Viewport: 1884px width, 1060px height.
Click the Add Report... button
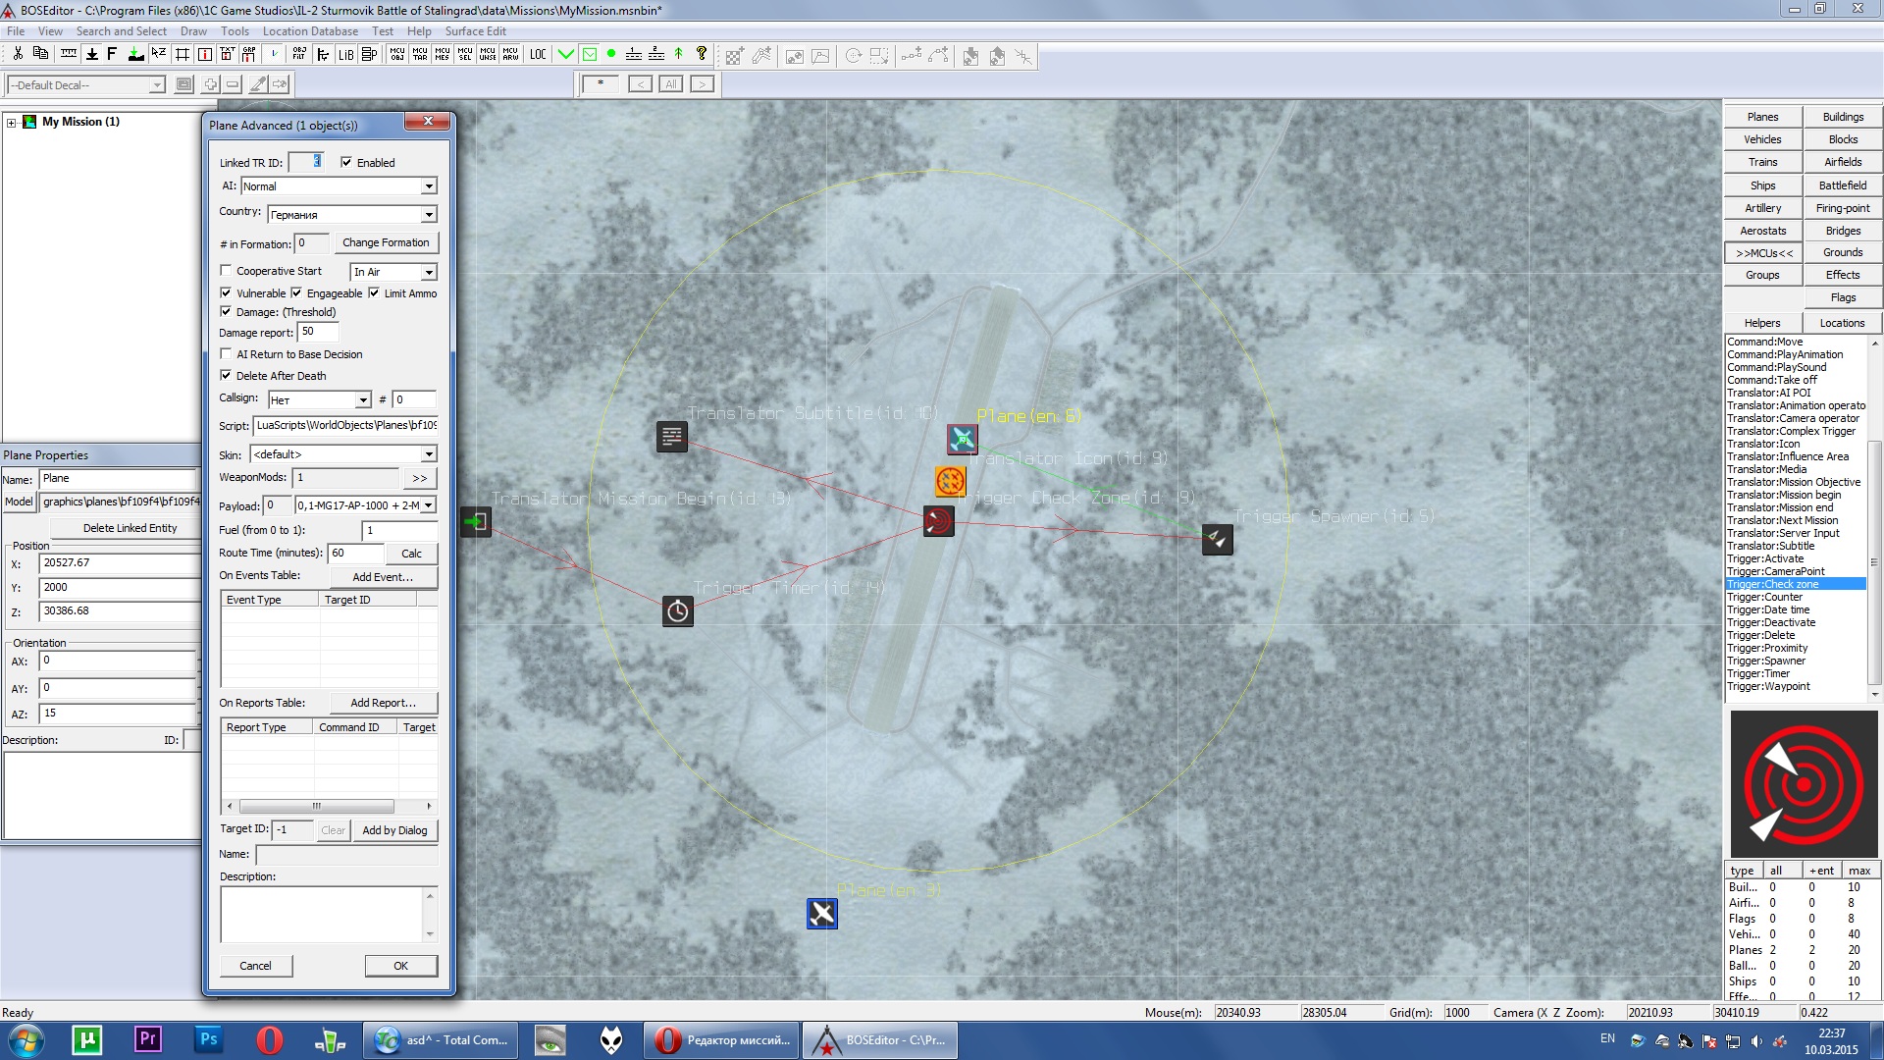(x=383, y=703)
